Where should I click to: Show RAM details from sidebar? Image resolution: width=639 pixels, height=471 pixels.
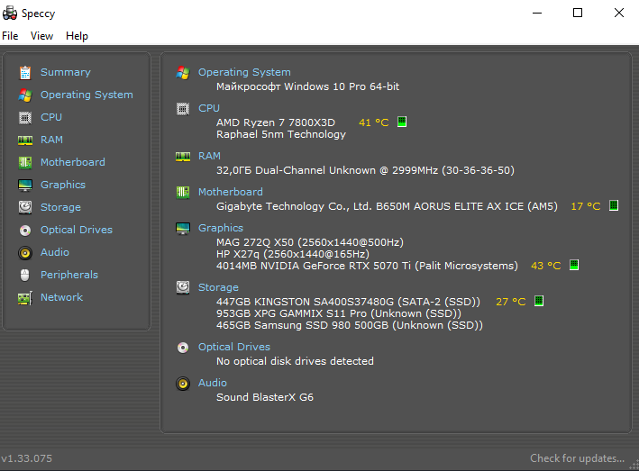click(x=51, y=140)
